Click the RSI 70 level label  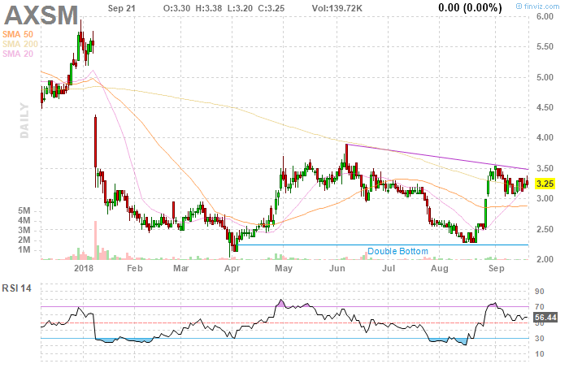pos(540,307)
